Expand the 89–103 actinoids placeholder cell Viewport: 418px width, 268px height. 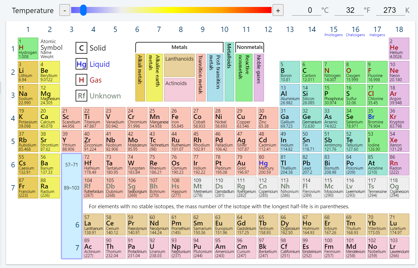(x=71, y=188)
